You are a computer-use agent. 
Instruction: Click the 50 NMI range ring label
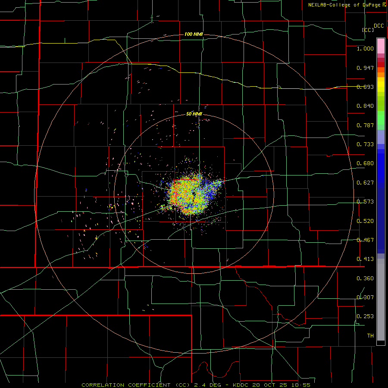pyautogui.click(x=194, y=114)
